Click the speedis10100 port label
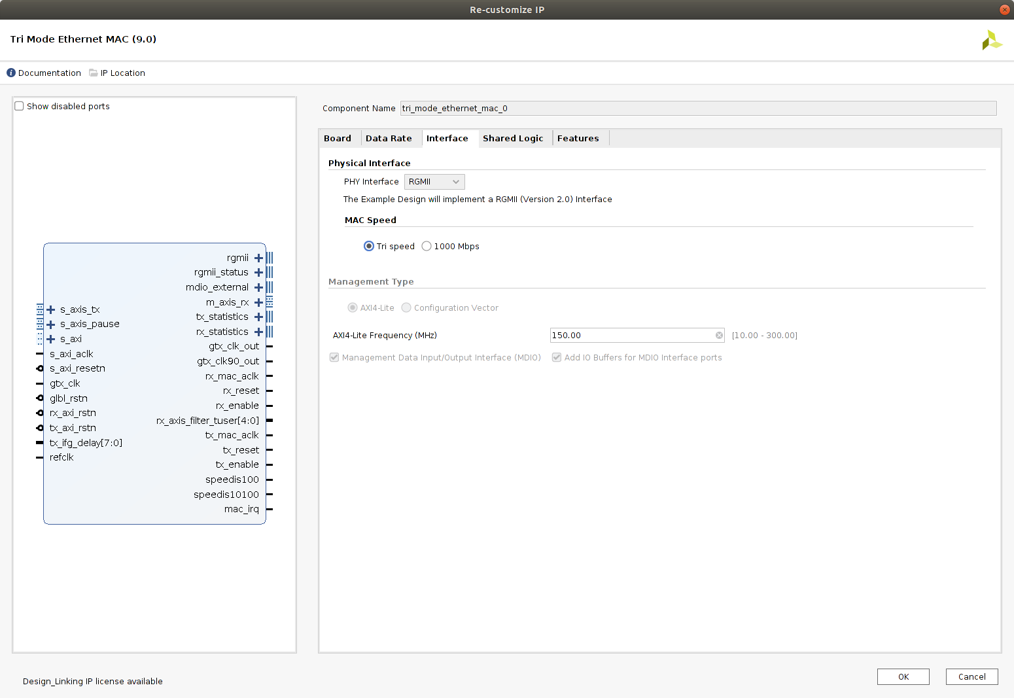1014x698 pixels. [226, 495]
